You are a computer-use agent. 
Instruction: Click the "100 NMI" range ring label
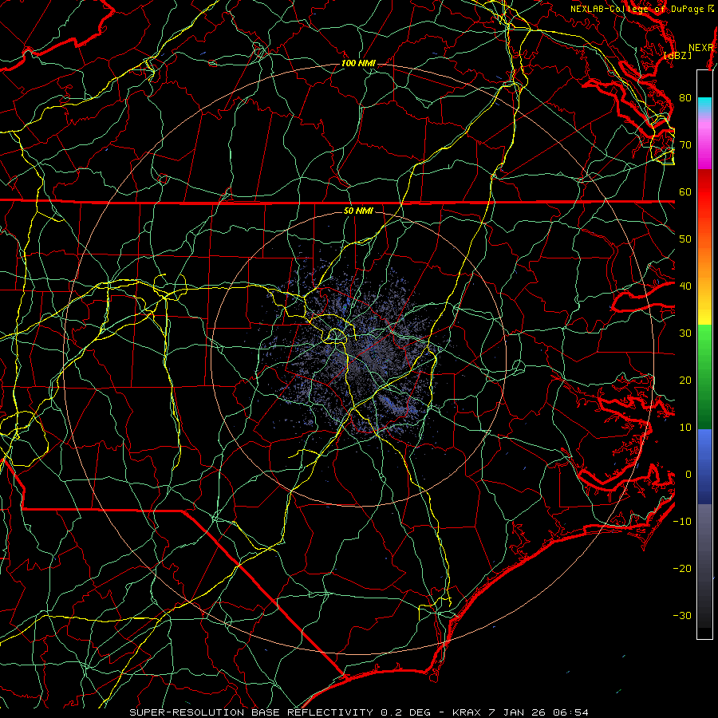(358, 63)
